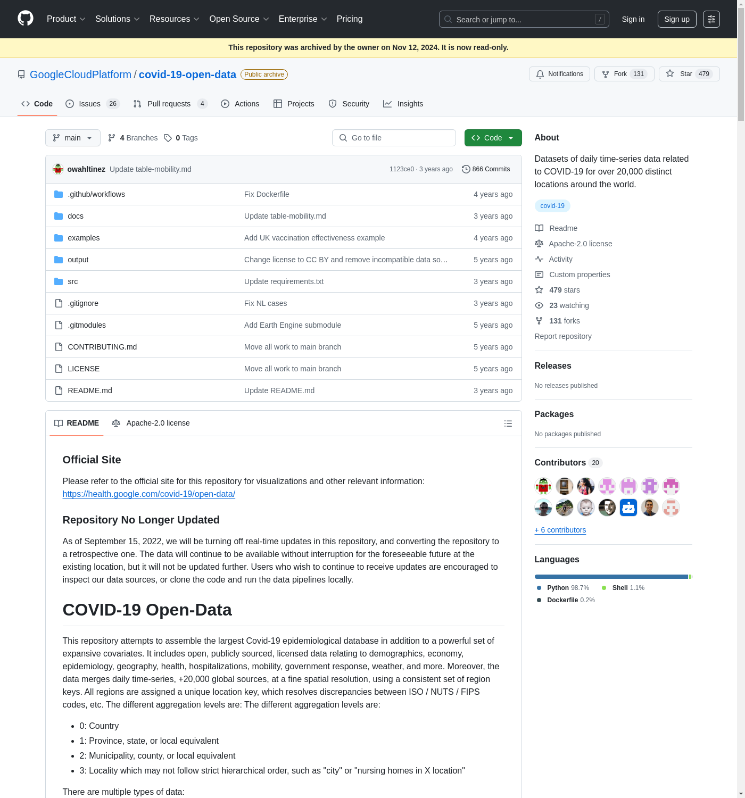Open the docs folder

click(76, 216)
